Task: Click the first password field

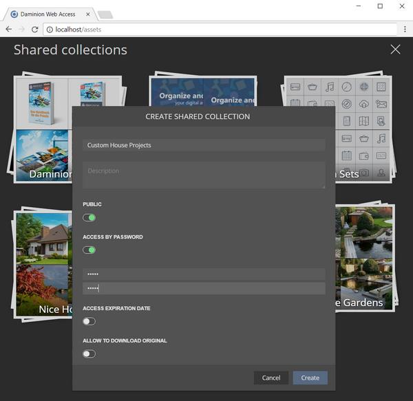Action: [x=204, y=274]
